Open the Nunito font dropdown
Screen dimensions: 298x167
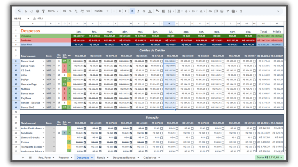101,11
